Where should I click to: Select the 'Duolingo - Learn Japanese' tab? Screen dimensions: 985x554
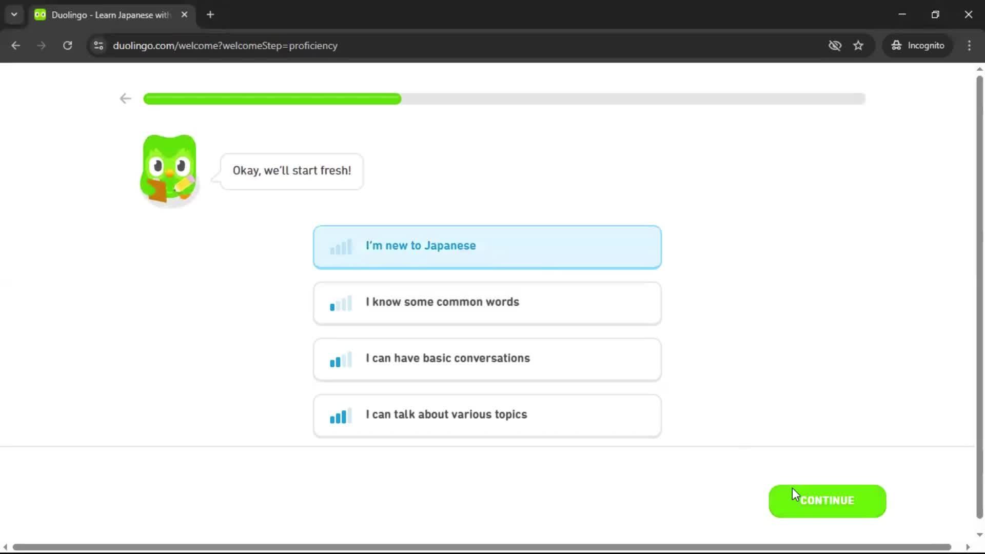tap(103, 14)
